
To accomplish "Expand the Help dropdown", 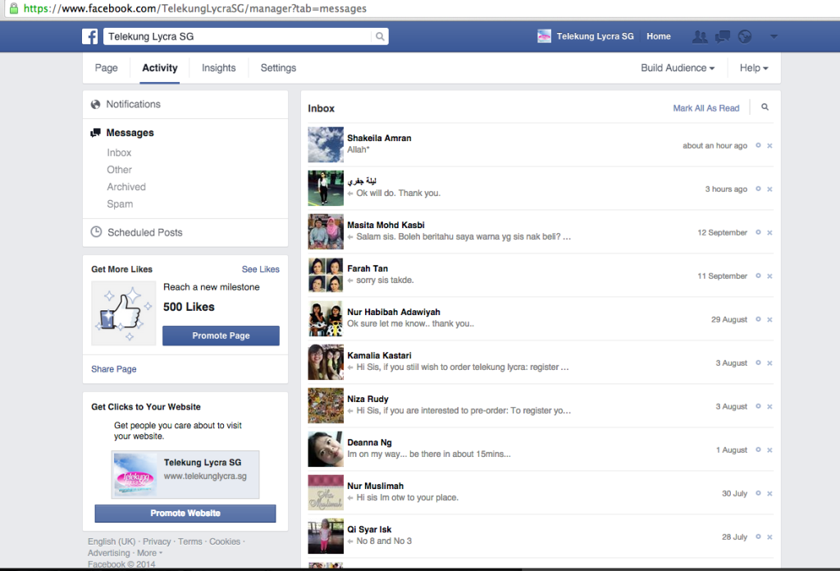I will click(754, 68).
